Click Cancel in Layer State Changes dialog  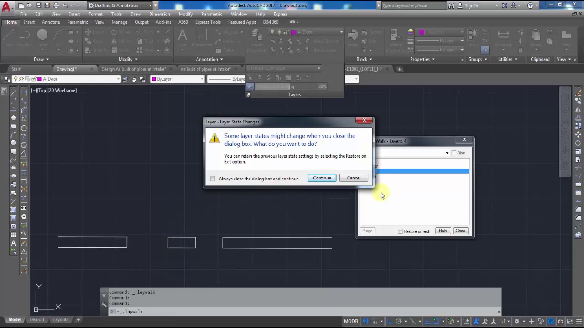(x=354, y=178)
